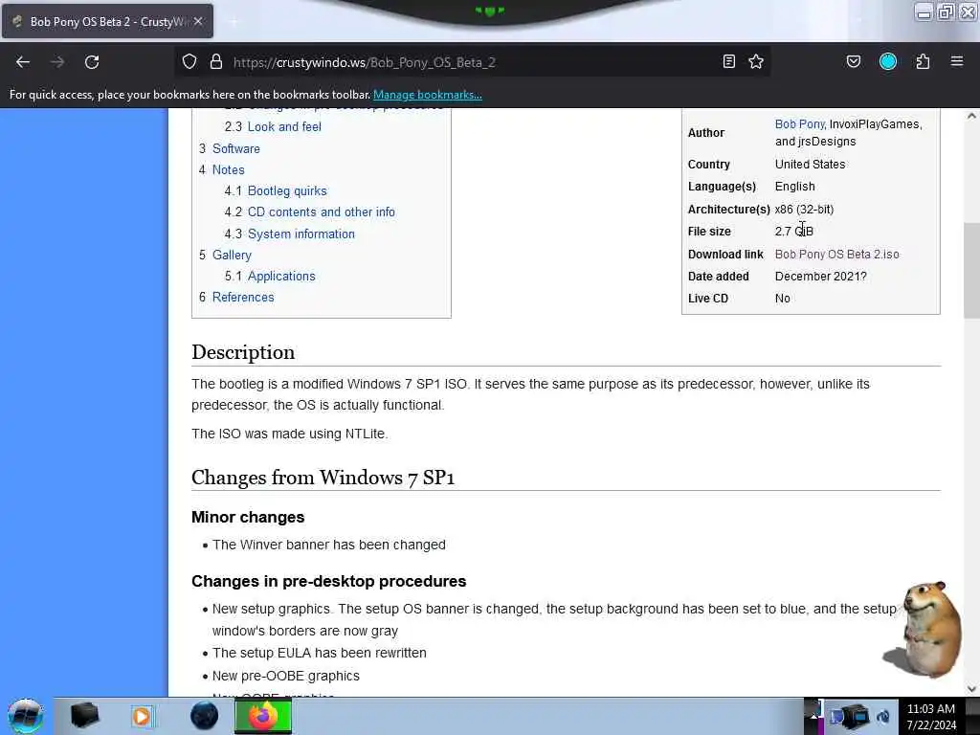This screenshot has height=735, width=980.
Task: Click the Minor changes subheading
Action: pos(248,518)
